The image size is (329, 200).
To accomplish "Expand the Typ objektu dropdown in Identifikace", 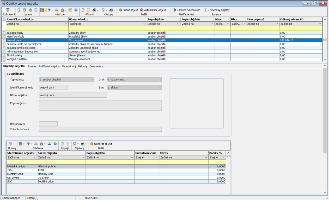I will (92, 80).
